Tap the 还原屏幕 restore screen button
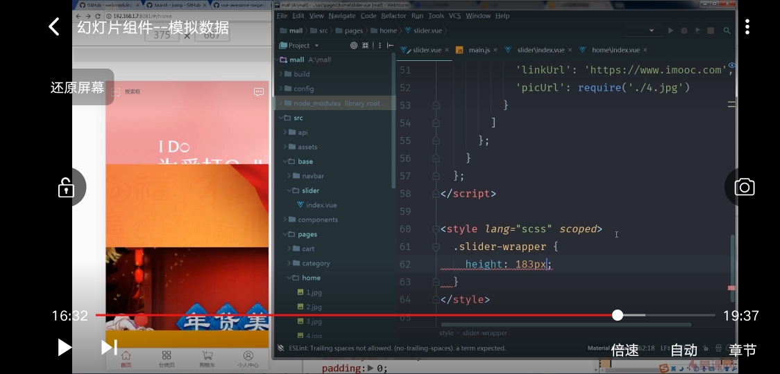Image resolution: width=780 pixels, height=374 pixels. [x=78, y=87]
